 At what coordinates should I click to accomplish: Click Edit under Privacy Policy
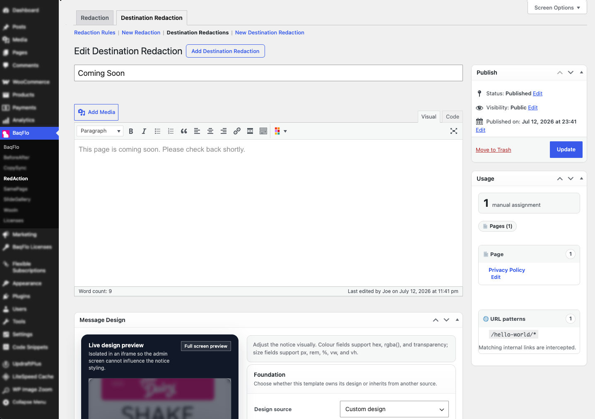pyautogui.click(x=496, y=277)
